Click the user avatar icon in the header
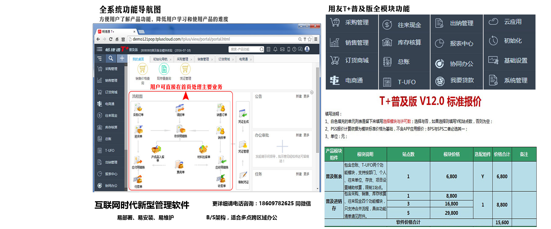Image resolution: width=551 pixels, height=229 pixels. 307,49
